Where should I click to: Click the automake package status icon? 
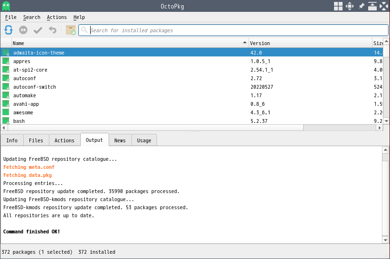click(x=6, y=95)
